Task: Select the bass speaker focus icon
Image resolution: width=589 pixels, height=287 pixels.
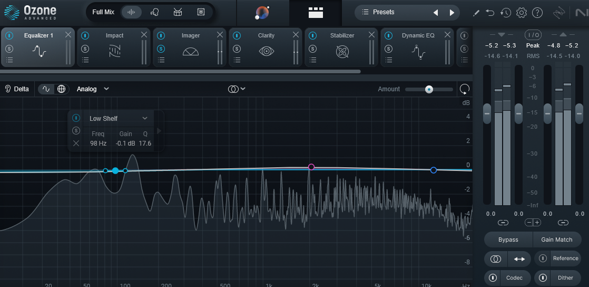Action: (x=201, y=12)
